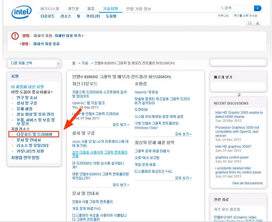Click into the 검색 search field

pyautogui.click(x=237, y=8)
